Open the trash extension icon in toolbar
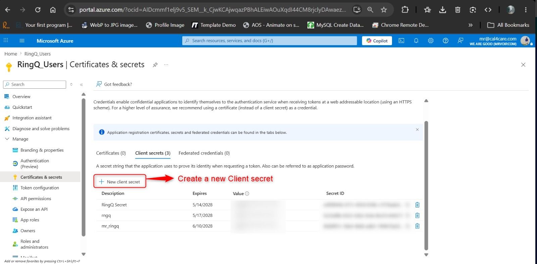This screenshot has height=264, width=537. point(457,10)
